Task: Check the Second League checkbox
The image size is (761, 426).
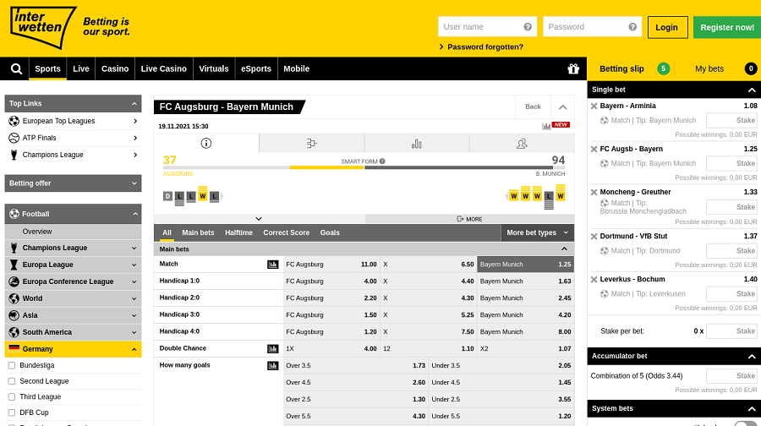Action: (x=12, y=381)
